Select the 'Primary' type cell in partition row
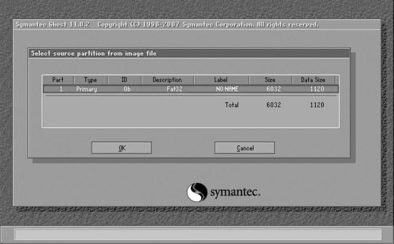Viewport: 394px width, 244px height. click(x=86, y=89)
